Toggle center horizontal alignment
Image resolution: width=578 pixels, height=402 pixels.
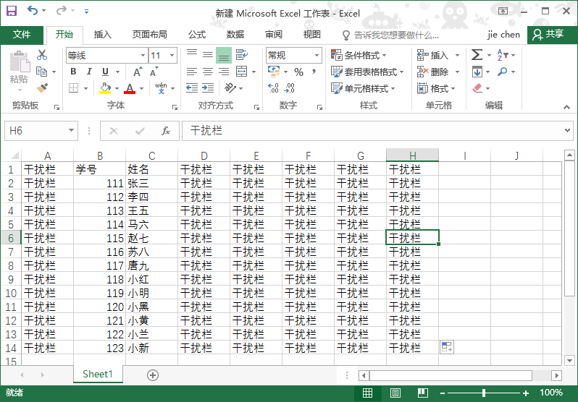click(x=207, y=72)
